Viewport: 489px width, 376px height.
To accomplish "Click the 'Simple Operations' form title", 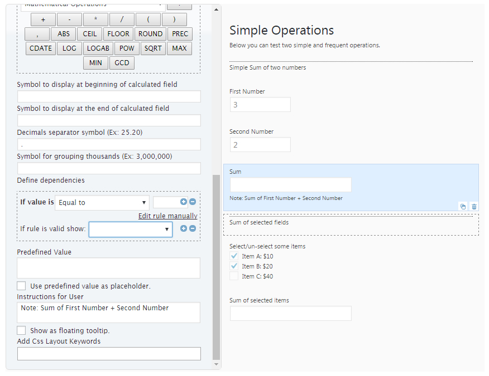I will pos(281,31).
